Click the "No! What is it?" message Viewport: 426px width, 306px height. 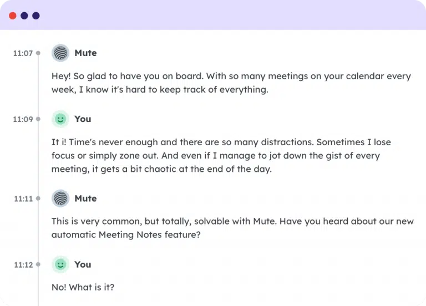click(83, 287)
